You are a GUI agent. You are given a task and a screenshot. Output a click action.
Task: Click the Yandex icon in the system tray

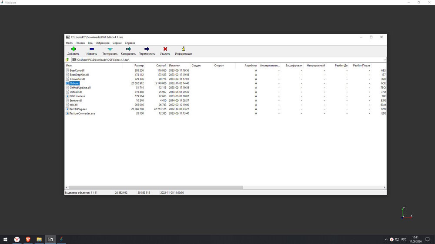point(391,240)
